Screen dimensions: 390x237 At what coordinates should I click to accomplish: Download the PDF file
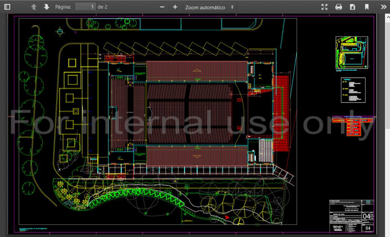point(353,7)
